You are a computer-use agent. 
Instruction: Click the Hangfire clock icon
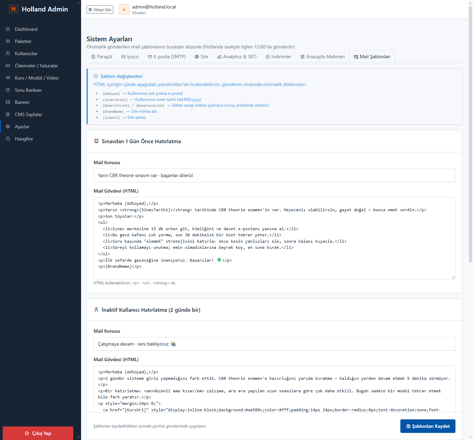(8, 139)
